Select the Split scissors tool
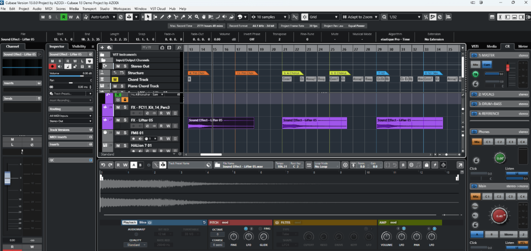This screenshot has width=531, height=251. (x=176, y=17)
